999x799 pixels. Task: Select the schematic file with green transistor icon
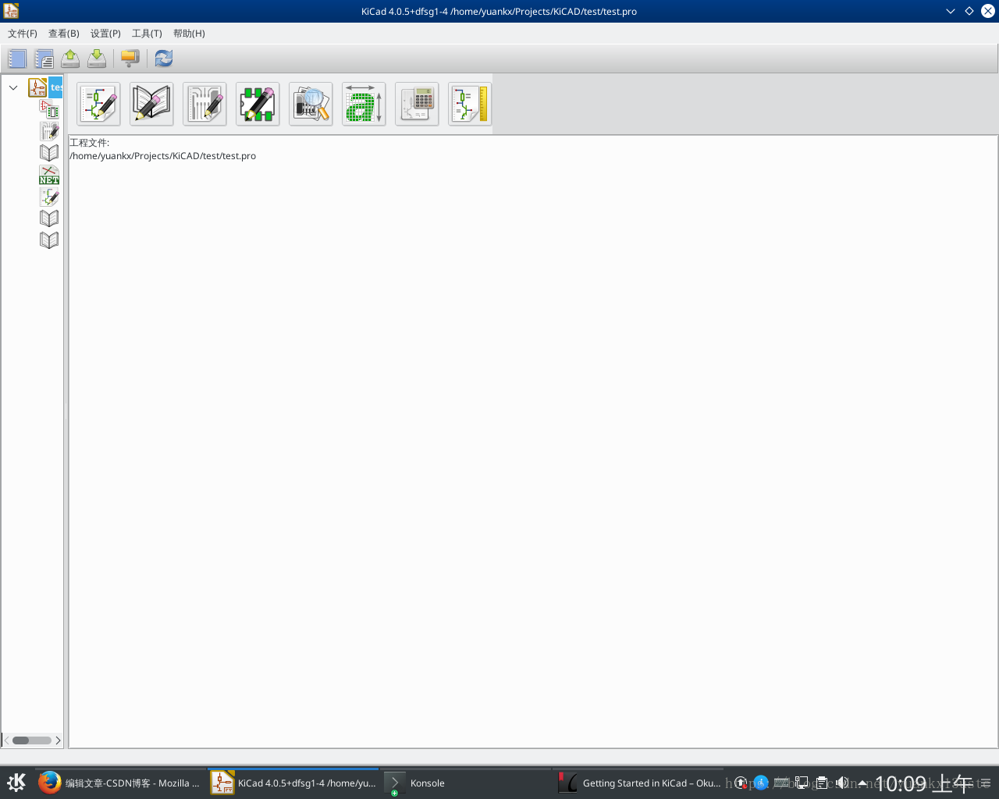(x=49, y=197)
